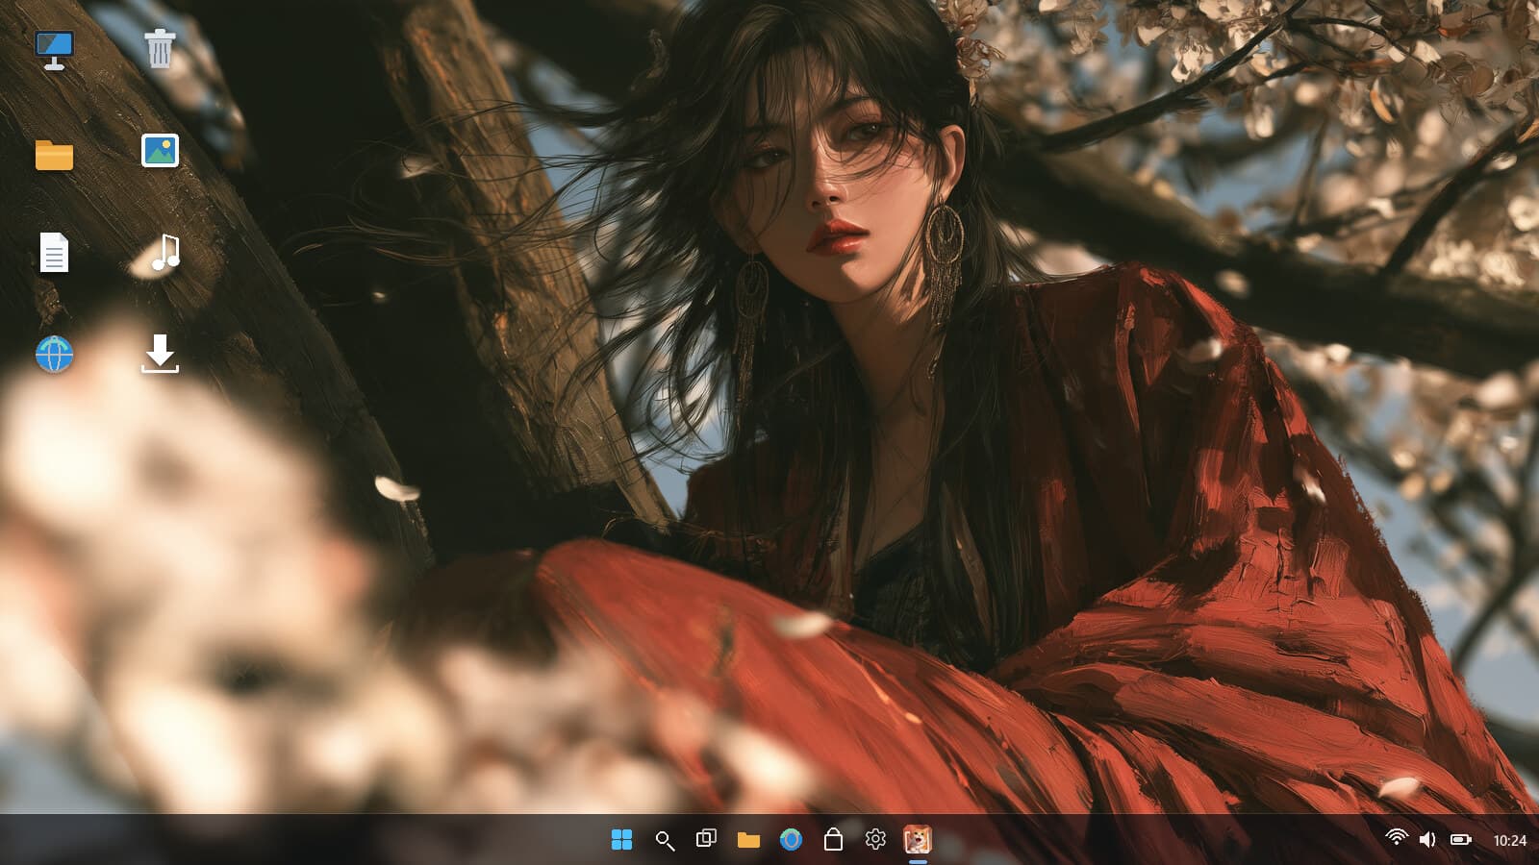Open the This PC monitor desktop icon

(x=54, y=50)
